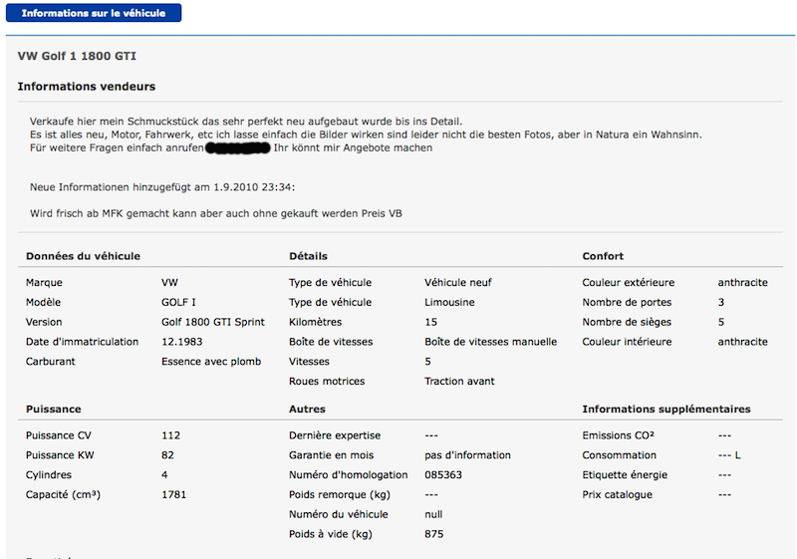797x559 pixels.
Task: Click the 'Véhicule neuf' value
Action: coord(458,283)
